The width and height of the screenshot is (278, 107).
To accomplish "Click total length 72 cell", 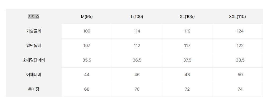I will pyautogui.click(x=187, y=89).
